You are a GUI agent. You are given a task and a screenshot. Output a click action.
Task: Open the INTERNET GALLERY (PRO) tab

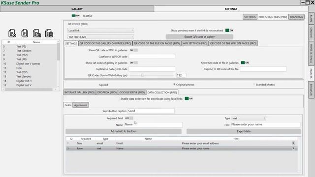pyautogui.click(x=79, y=92)
